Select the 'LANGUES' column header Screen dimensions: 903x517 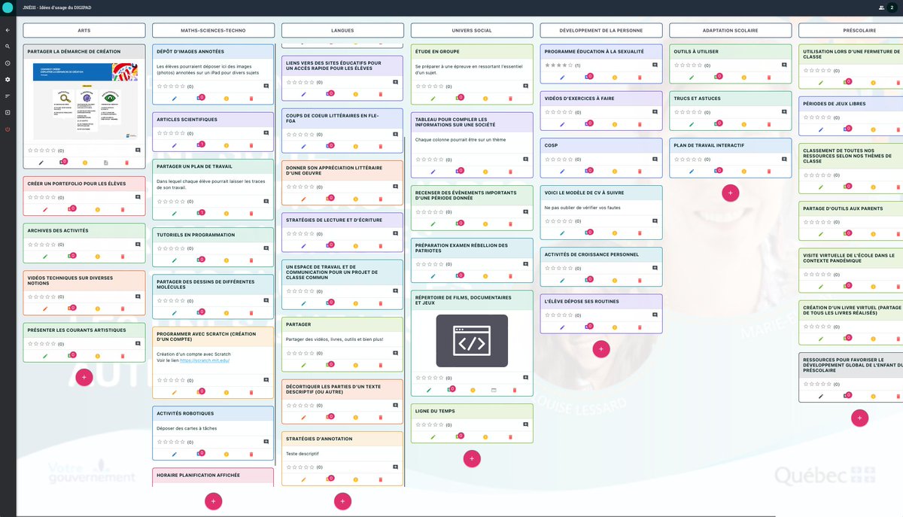pyautogui.click(x=342, y=30)
